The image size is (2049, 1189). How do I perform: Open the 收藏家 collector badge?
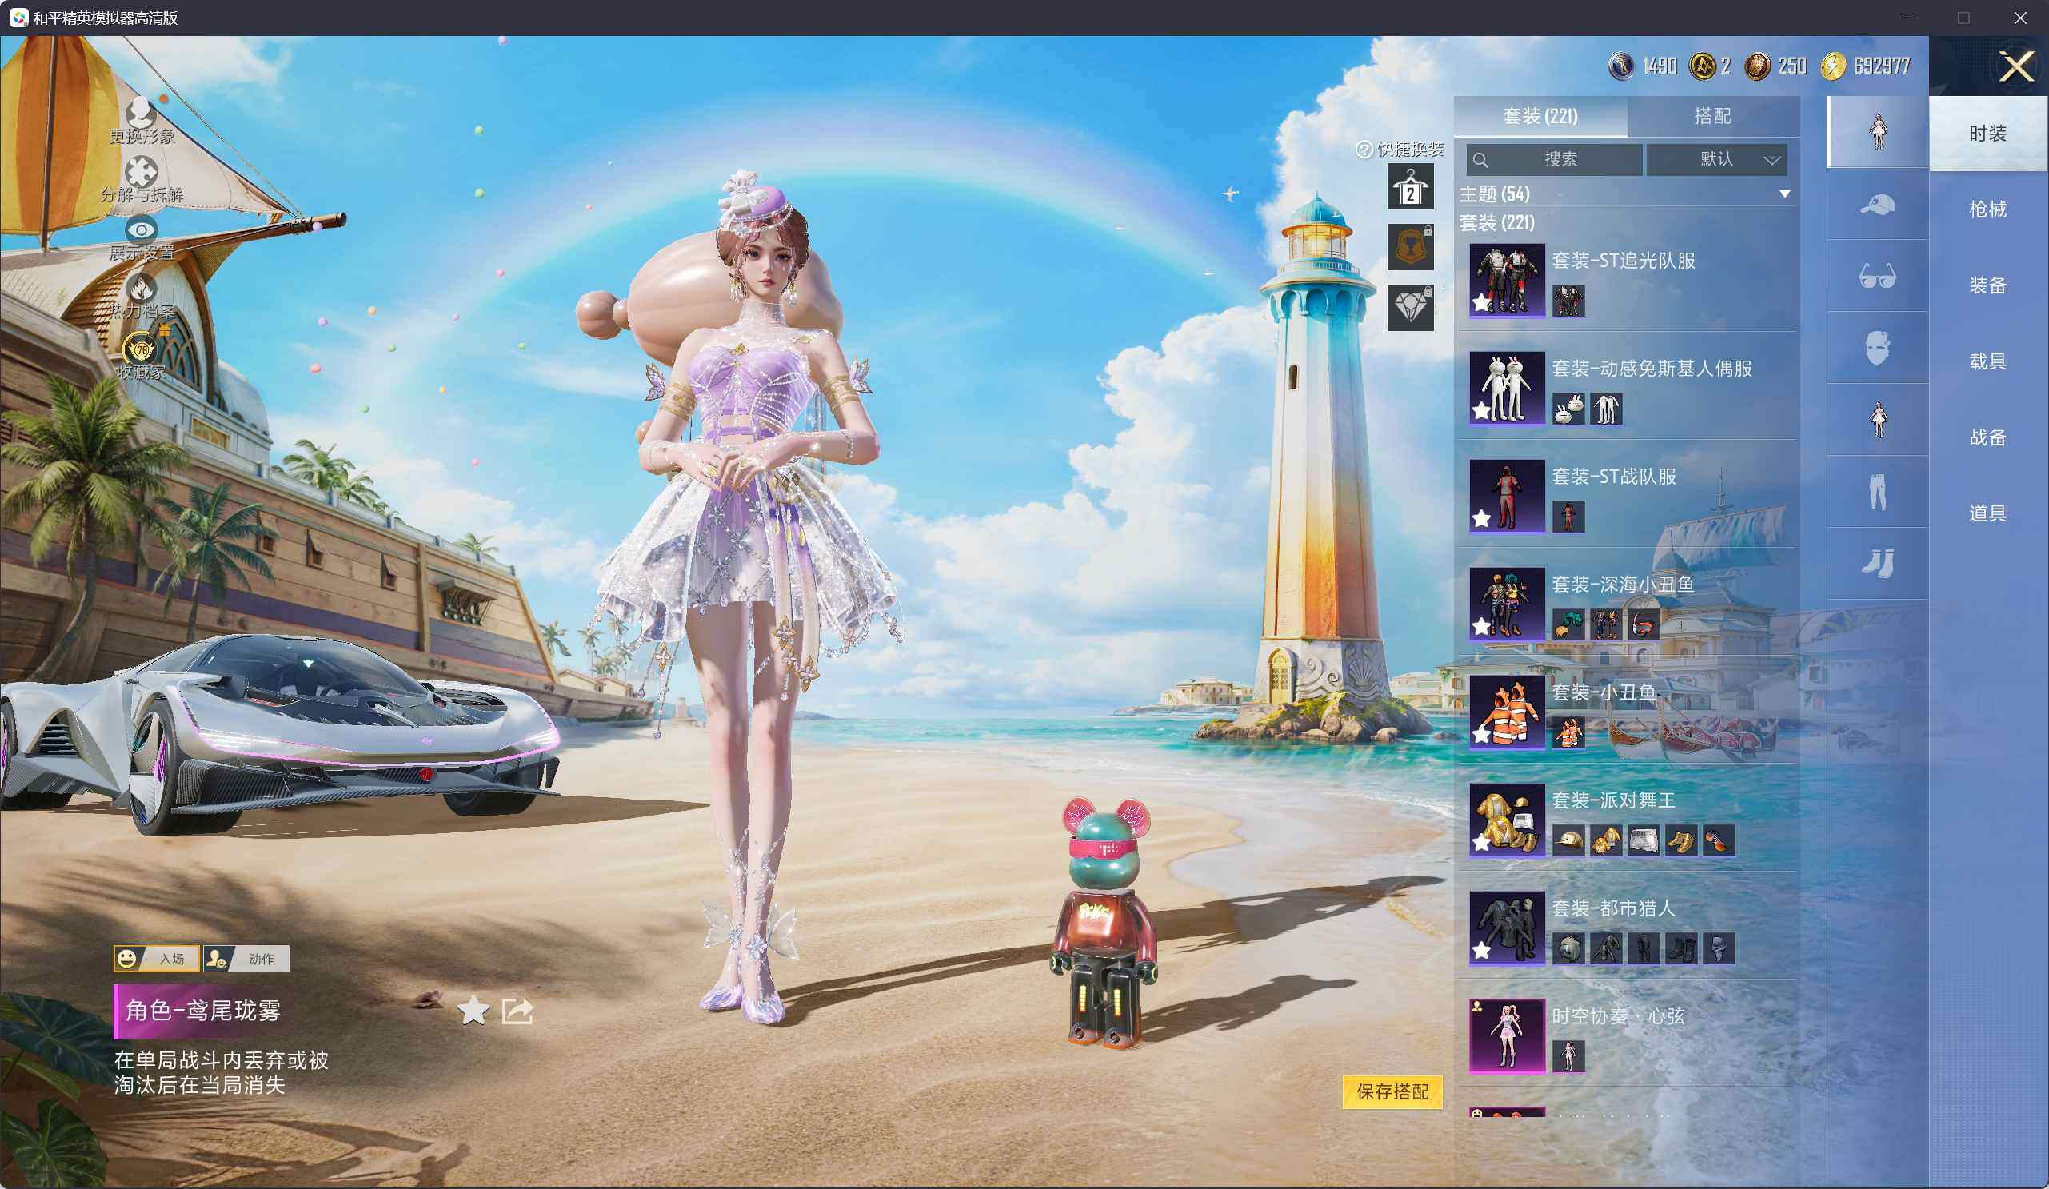point(141,349)
